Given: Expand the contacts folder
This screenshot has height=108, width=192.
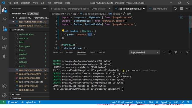Looking at the screenshot, I should click(x=23, y=38).
